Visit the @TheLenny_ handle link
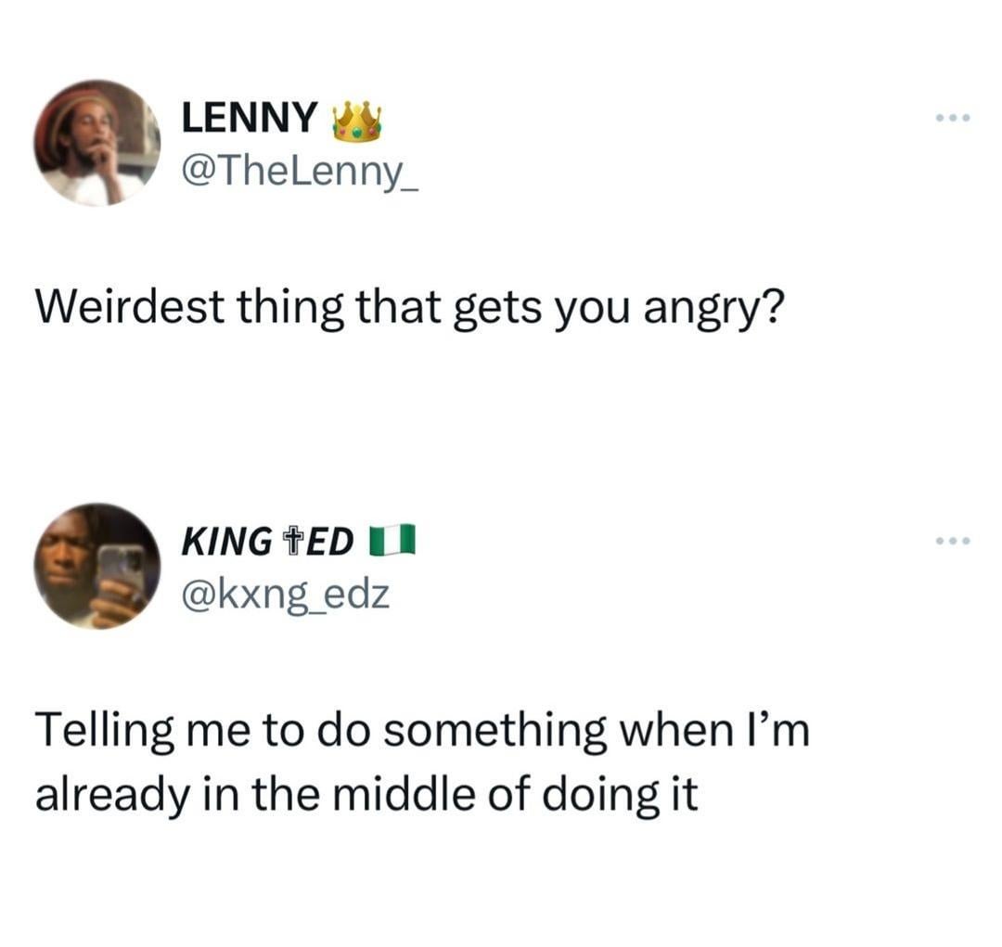1002x947 pixels. pos(300,172)
